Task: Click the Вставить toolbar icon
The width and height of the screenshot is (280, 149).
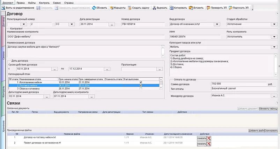Action: point(191,8)
